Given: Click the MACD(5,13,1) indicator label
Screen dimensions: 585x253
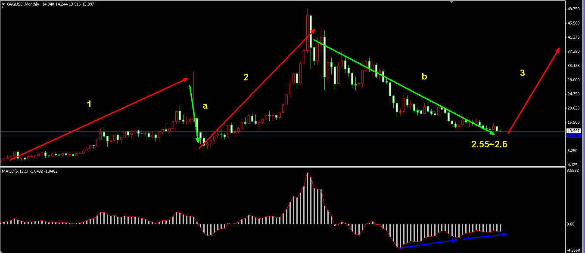Looking at the screenshot, I should pyautogui.click(x=18, y=171).
